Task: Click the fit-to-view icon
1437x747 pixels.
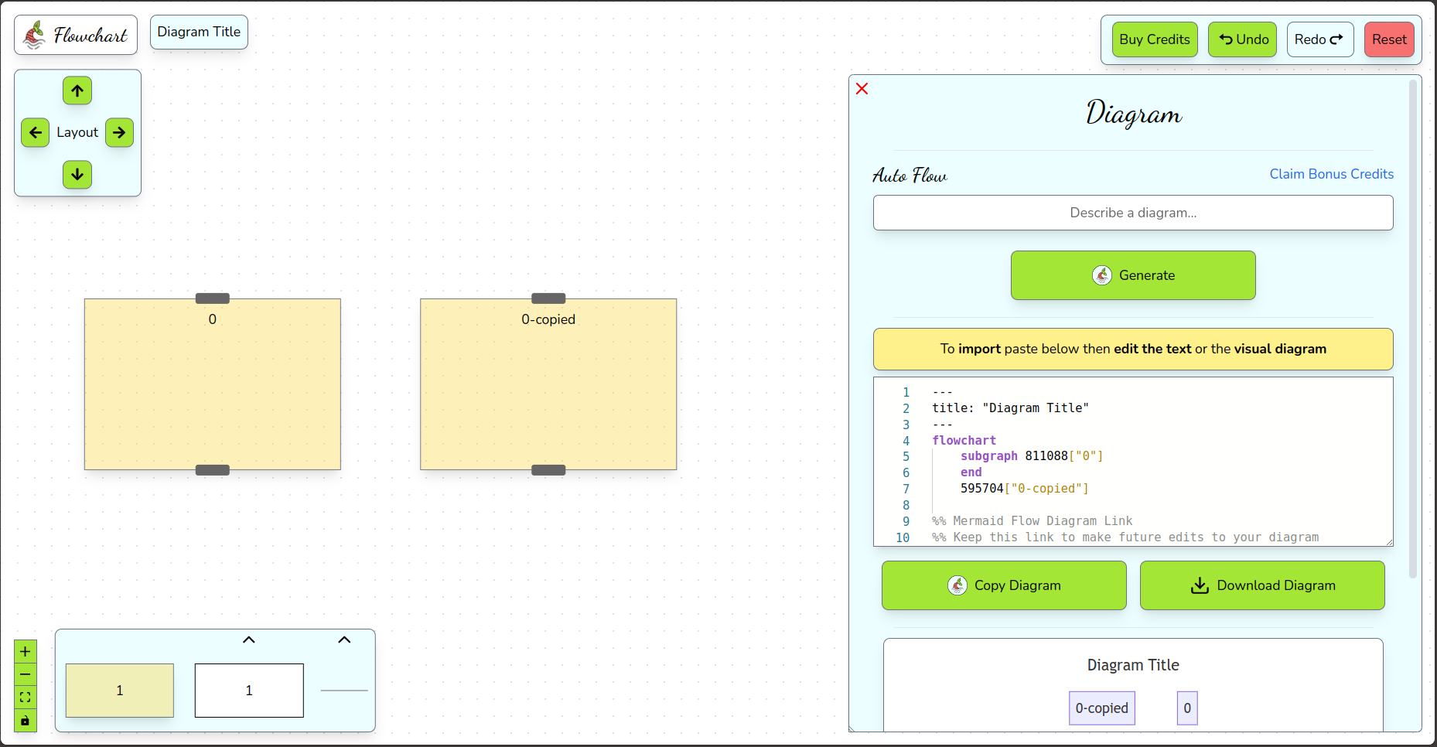Action: pos(25,698)
